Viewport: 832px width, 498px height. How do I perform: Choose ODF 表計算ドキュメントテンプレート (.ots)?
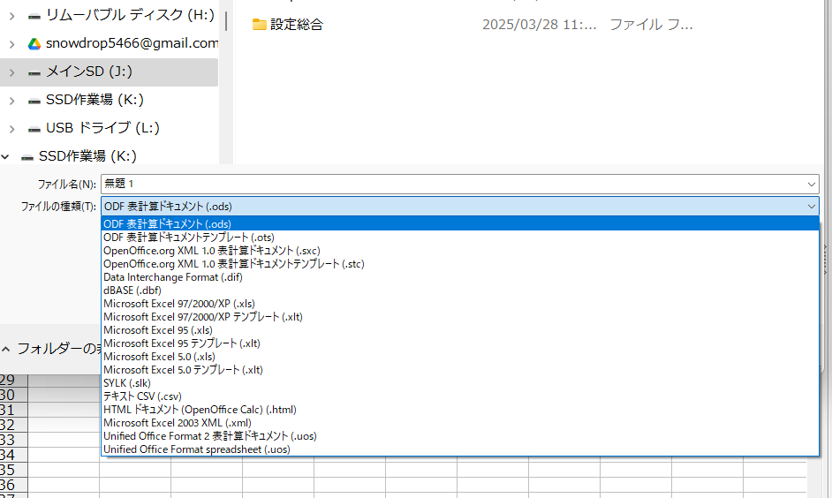click(x=460, y=237)
